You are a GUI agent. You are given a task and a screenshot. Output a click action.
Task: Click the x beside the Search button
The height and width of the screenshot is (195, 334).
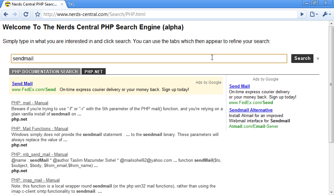(318, 59)
